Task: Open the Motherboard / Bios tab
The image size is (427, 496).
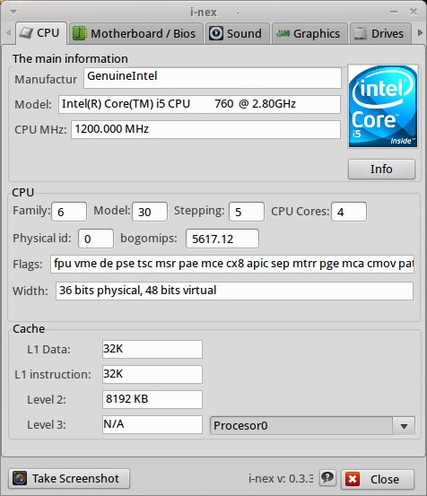Action: 135,33
